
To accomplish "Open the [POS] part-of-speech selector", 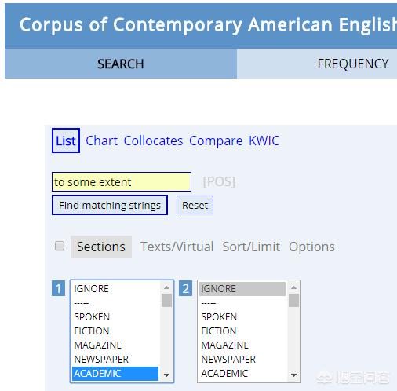I will (219, 181).
